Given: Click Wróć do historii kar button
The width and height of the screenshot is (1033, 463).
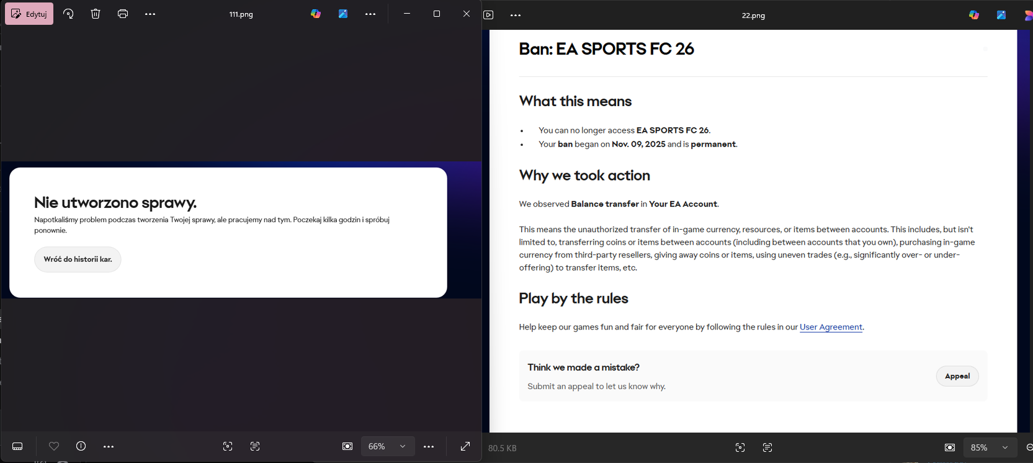Looking at the screenshot, I should (x=78, y=259).
